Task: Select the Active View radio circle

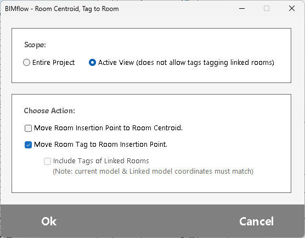Action: click(92, 63)
